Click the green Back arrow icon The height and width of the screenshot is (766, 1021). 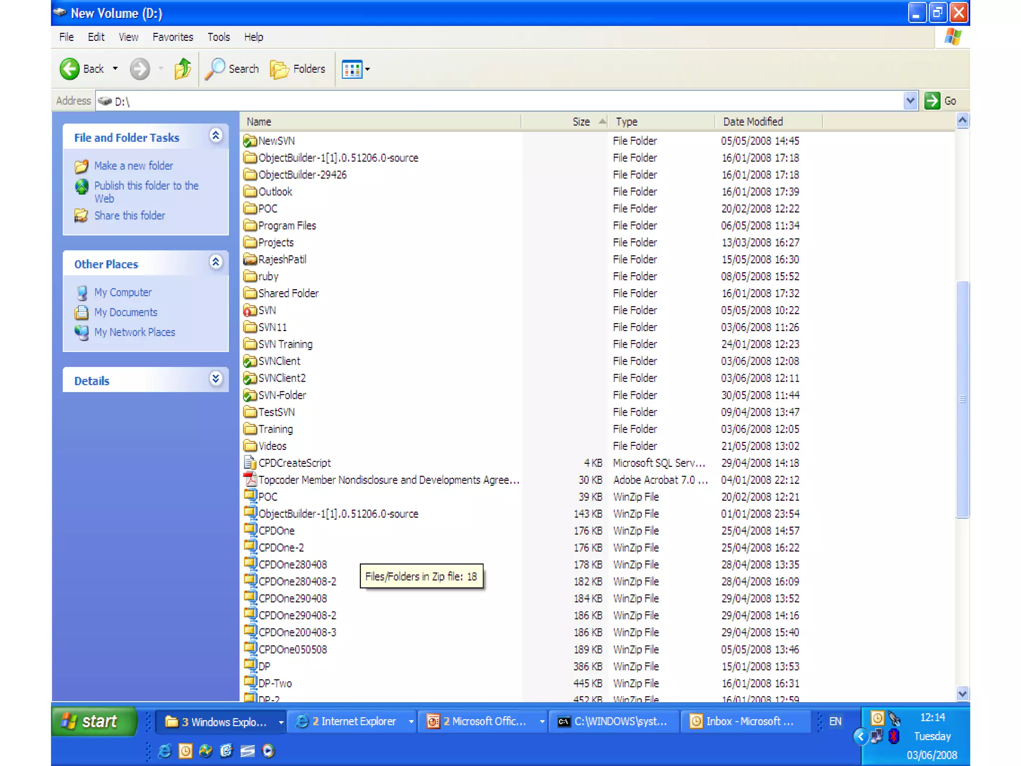click(x=70, y=69)
